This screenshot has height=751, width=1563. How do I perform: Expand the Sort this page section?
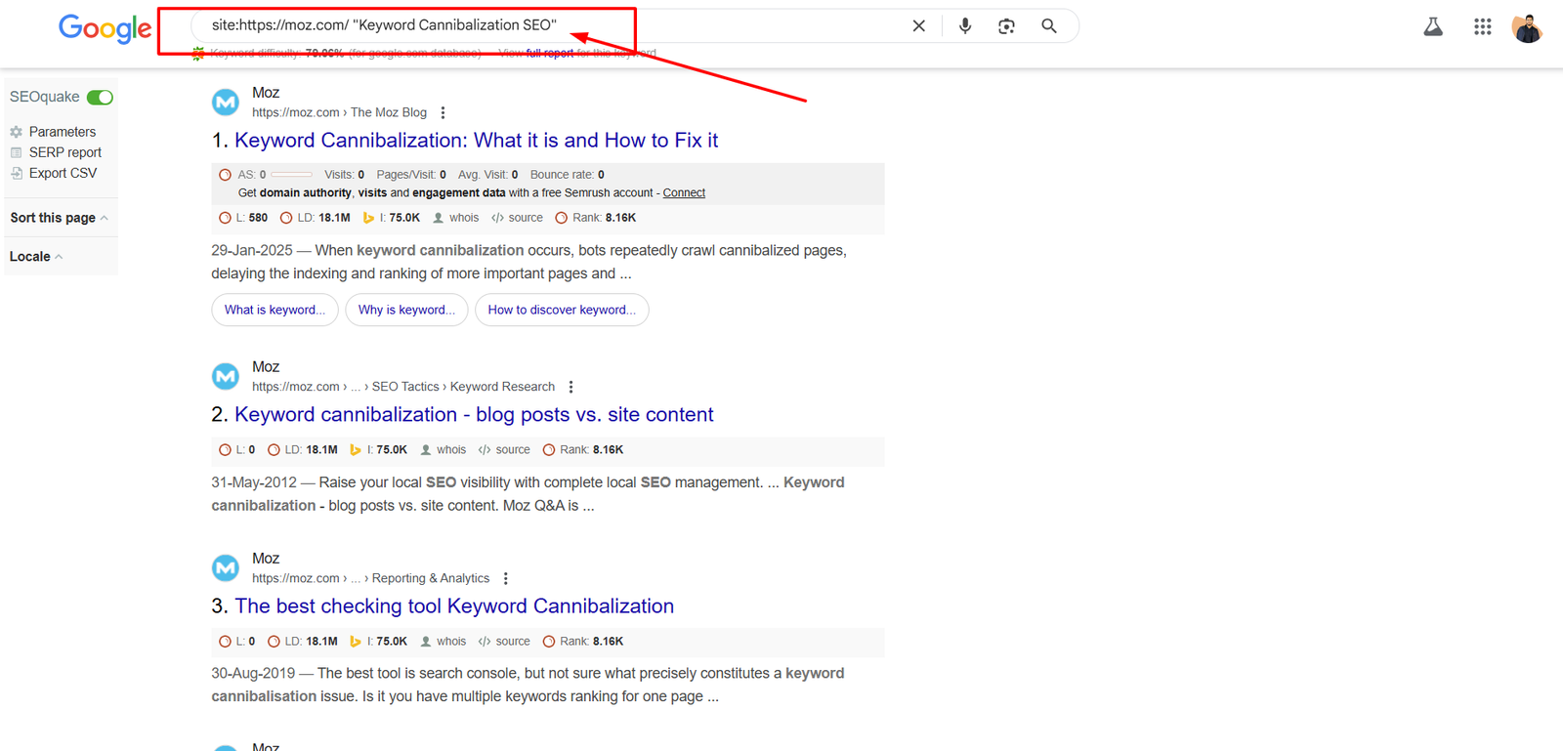[60, 218]
